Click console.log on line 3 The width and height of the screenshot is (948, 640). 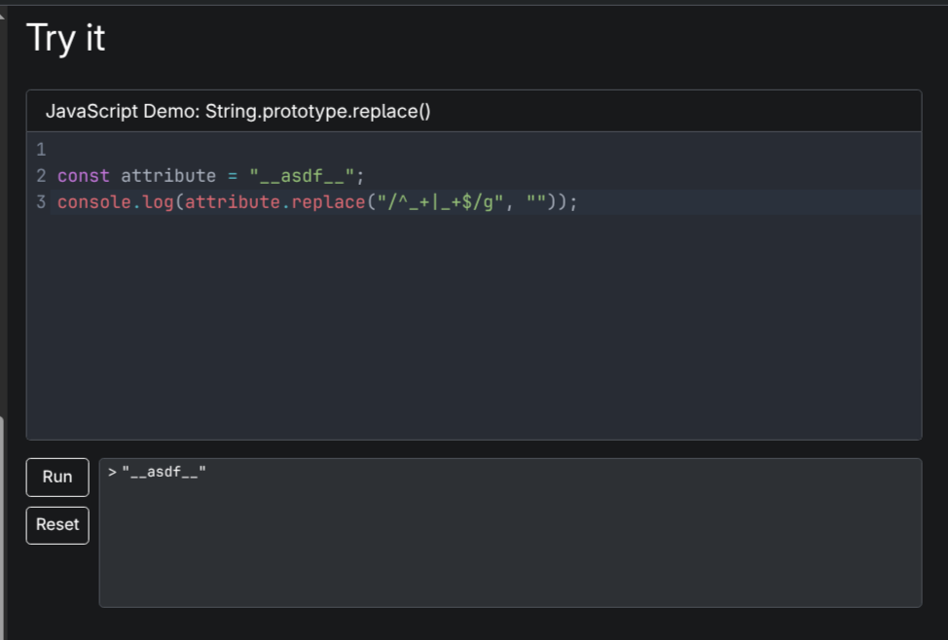tap(116, 202)
